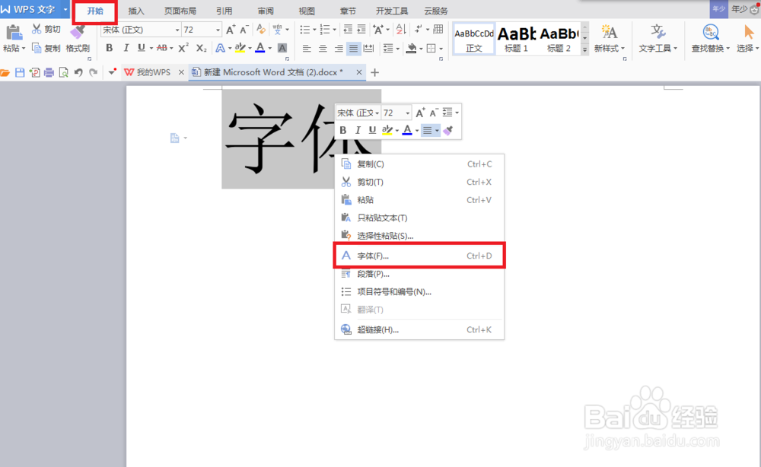761x467 pixels.
Task: Open mini toolbar font size dropdown
Action: point(407,113)
